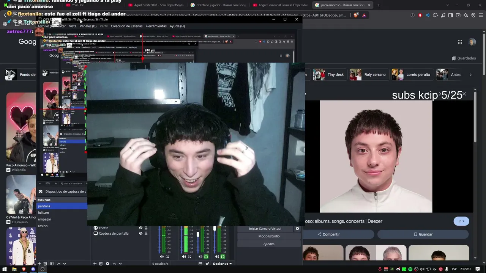
Task: Click the Compartir button
Action: [329, 234]
